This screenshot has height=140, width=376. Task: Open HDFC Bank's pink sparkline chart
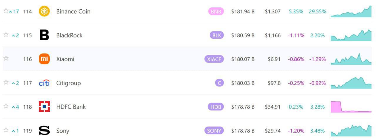tap(351, 107)
